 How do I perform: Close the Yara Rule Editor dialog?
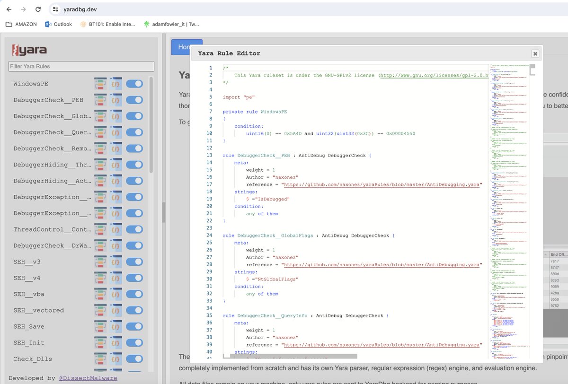pyautogui.click(x=535, y=53)
